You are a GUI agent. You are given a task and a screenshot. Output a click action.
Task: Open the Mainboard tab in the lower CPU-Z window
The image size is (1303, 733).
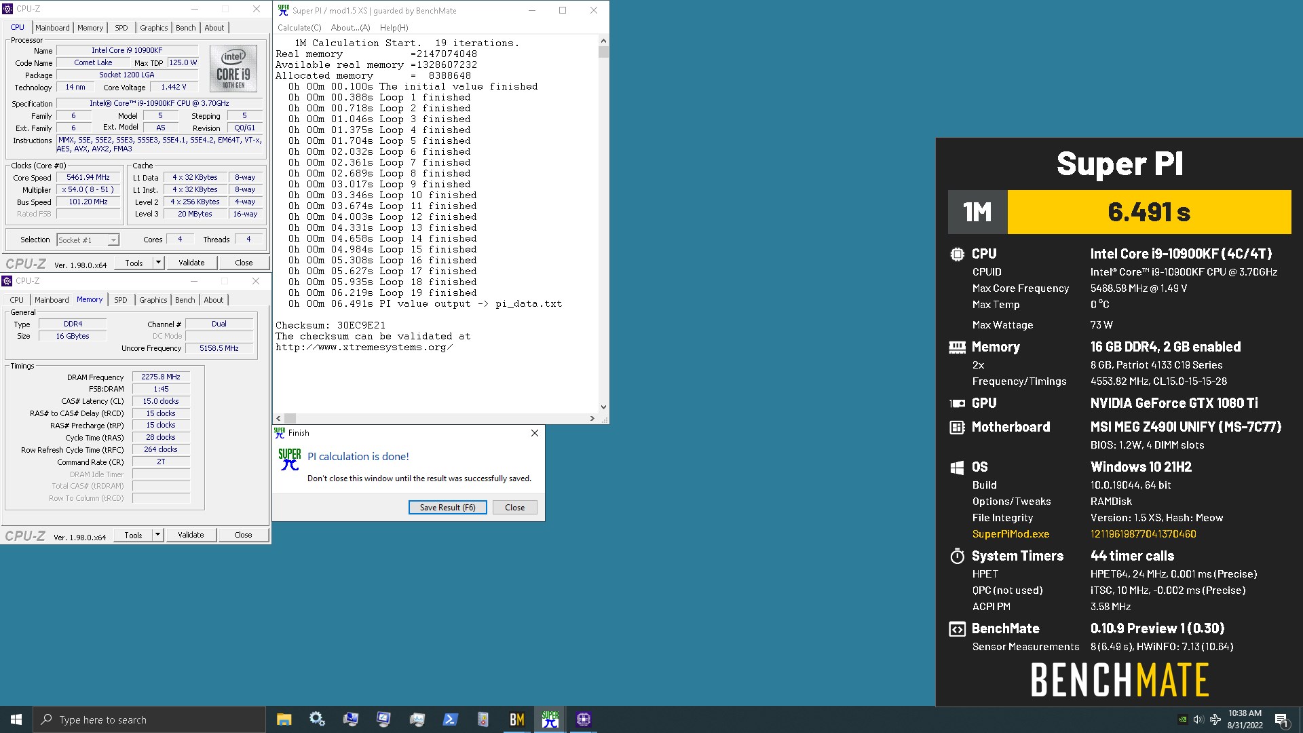pyautogui.click(x=52, y=300)
